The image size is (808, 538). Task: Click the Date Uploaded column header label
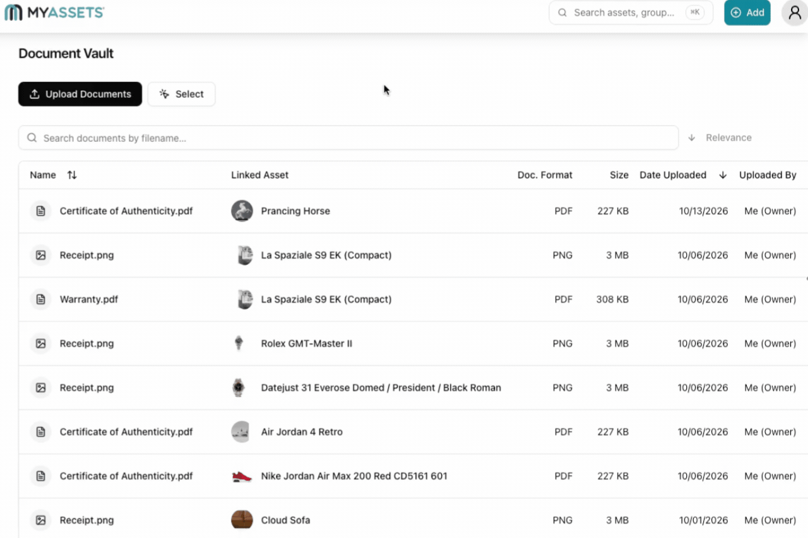673,175
